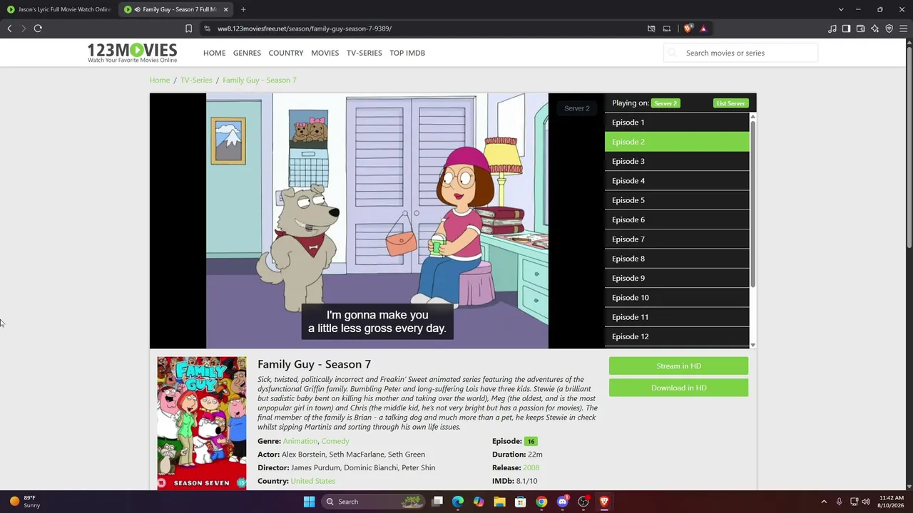Open the HOME menu item

(214, 53)
